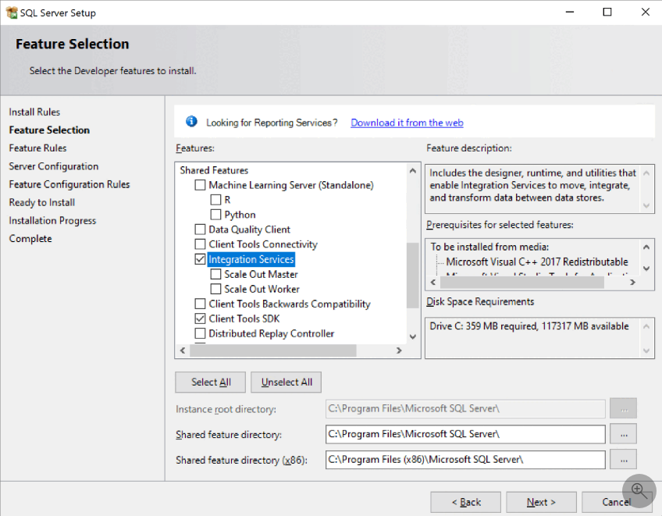662x516 pixels.
Task: Enable the Data Quality Client checkbox
Action: [200, 230]
